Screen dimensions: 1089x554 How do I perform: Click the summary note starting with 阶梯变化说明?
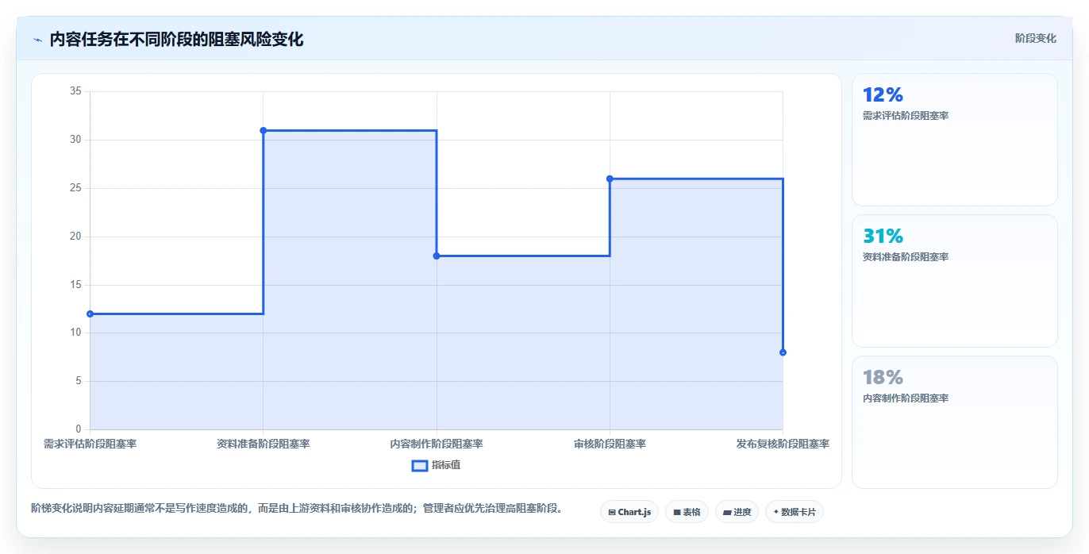[297, 509]
